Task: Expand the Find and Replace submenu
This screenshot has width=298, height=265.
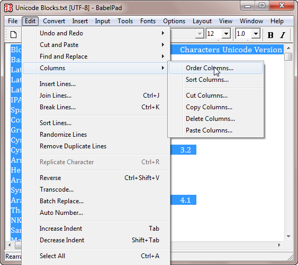Action: coord(96,56)
